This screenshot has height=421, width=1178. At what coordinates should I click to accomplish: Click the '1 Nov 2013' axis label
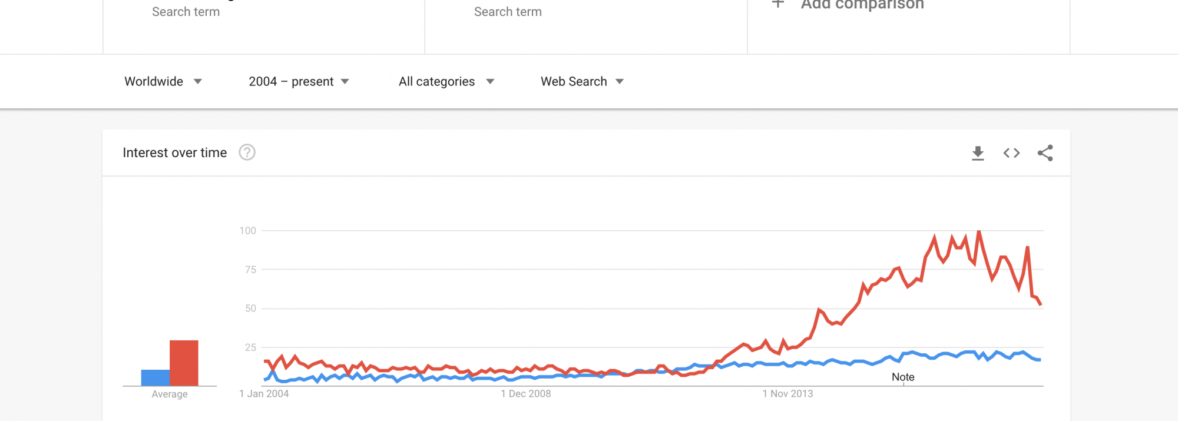787,393
